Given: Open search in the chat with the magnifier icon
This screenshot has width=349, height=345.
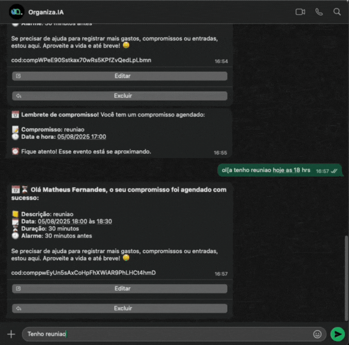Looking at the screenshot, I should [337, 12].
